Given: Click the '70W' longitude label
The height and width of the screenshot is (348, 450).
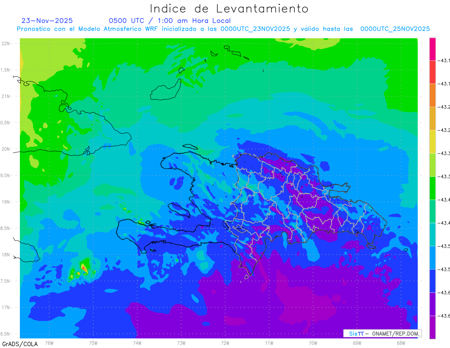Looking at the screenshot, I should 313,343.
